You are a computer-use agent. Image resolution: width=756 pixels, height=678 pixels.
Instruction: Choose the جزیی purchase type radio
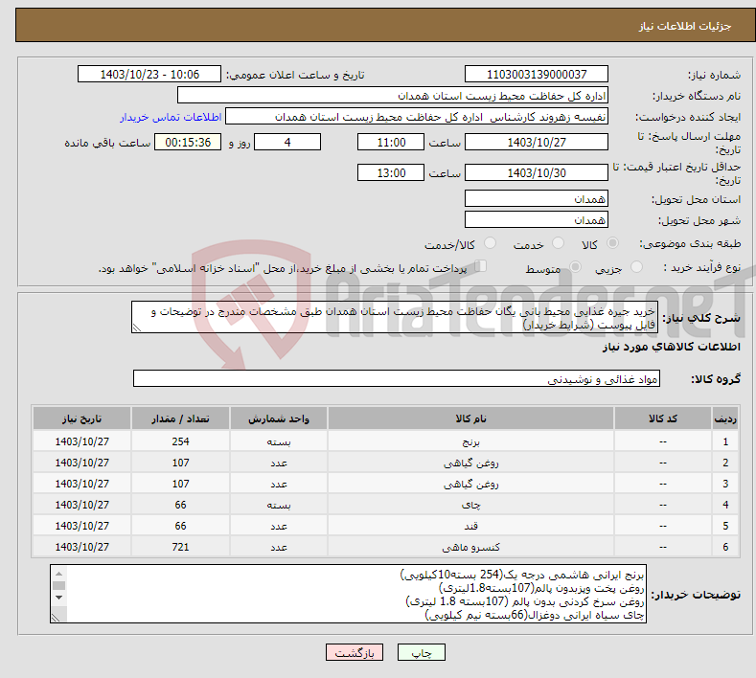[x=636, y=267]
